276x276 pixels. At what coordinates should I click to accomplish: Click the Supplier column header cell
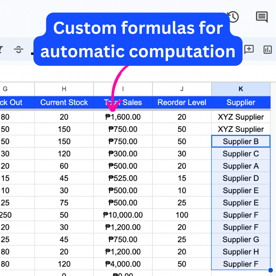pyautogui.click(x=240, y=102)
